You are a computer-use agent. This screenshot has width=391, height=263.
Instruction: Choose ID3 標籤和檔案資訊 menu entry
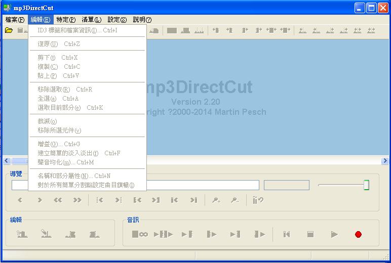pos(87,30)
